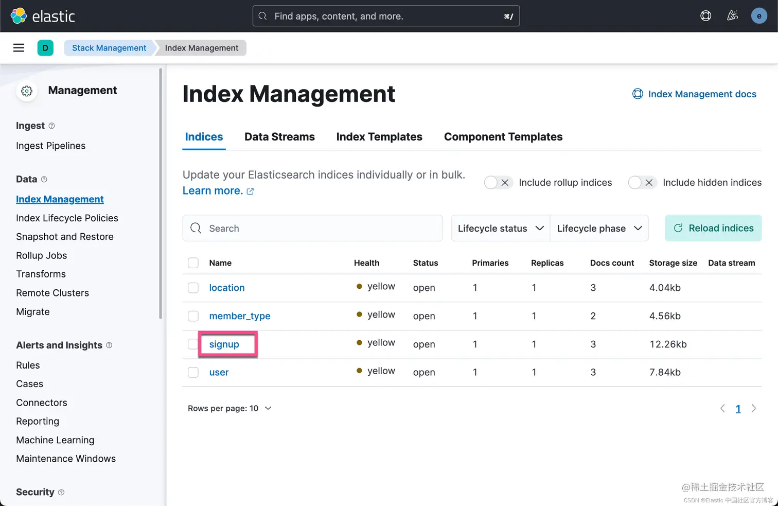Open Rollup Jobs in sidebar
Screen dimensions: 778x506
click(x=41, y=255)
